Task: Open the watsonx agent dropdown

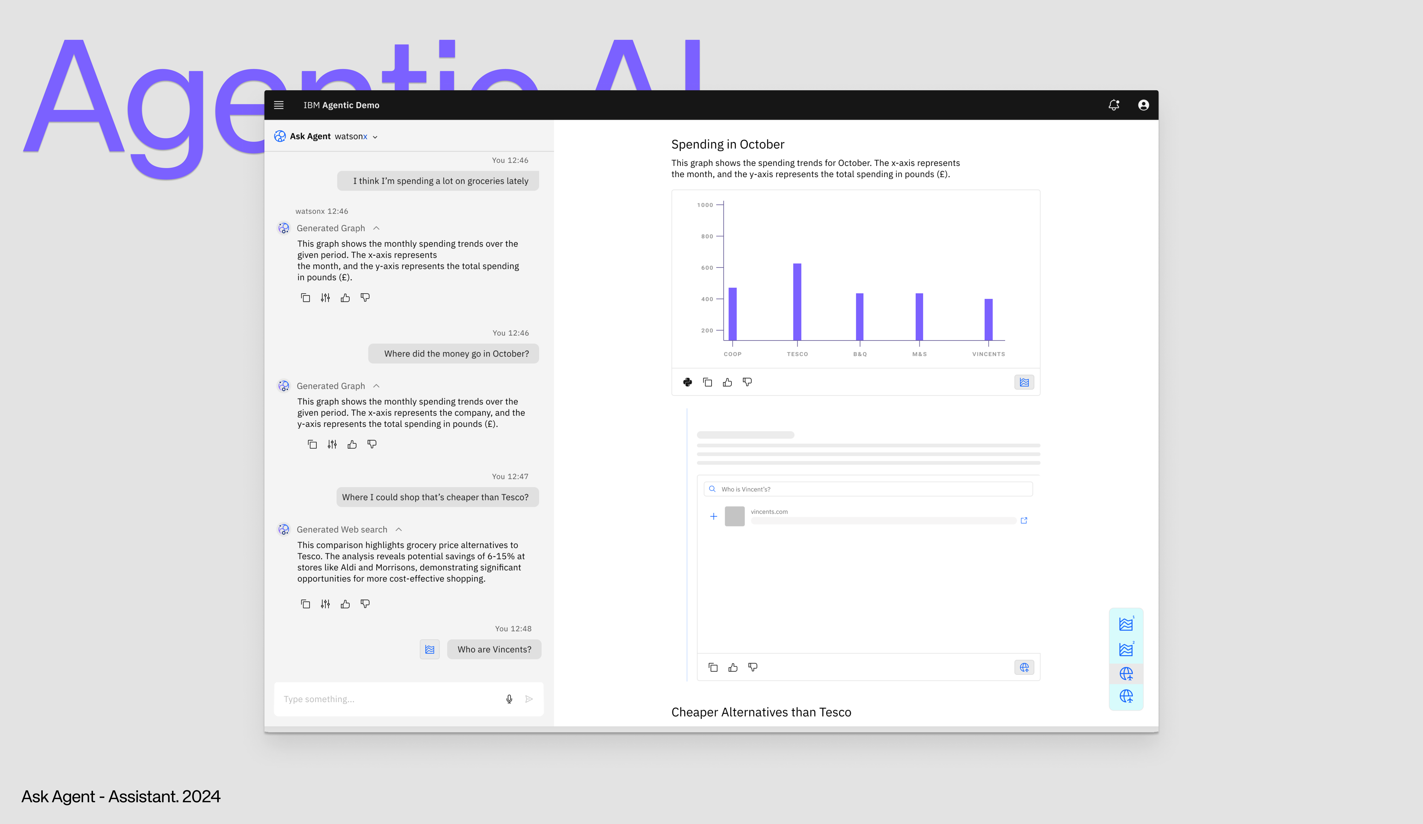Action: [375, 137]
